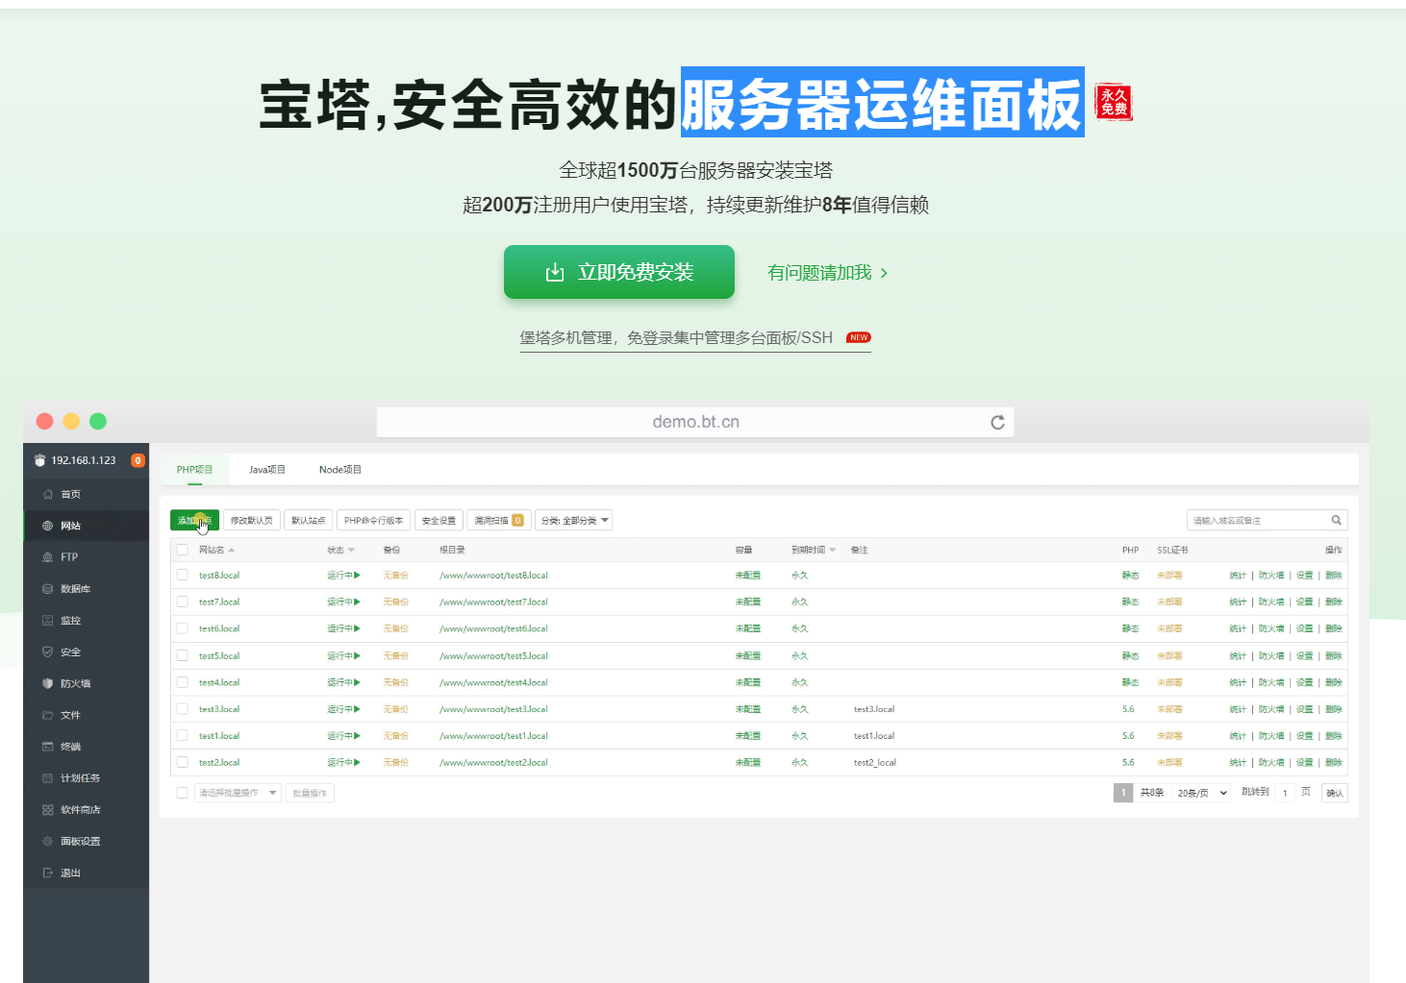Click the 安全设置 button
This screenshot has width=1406, height=983.
[x=439, y=520]
